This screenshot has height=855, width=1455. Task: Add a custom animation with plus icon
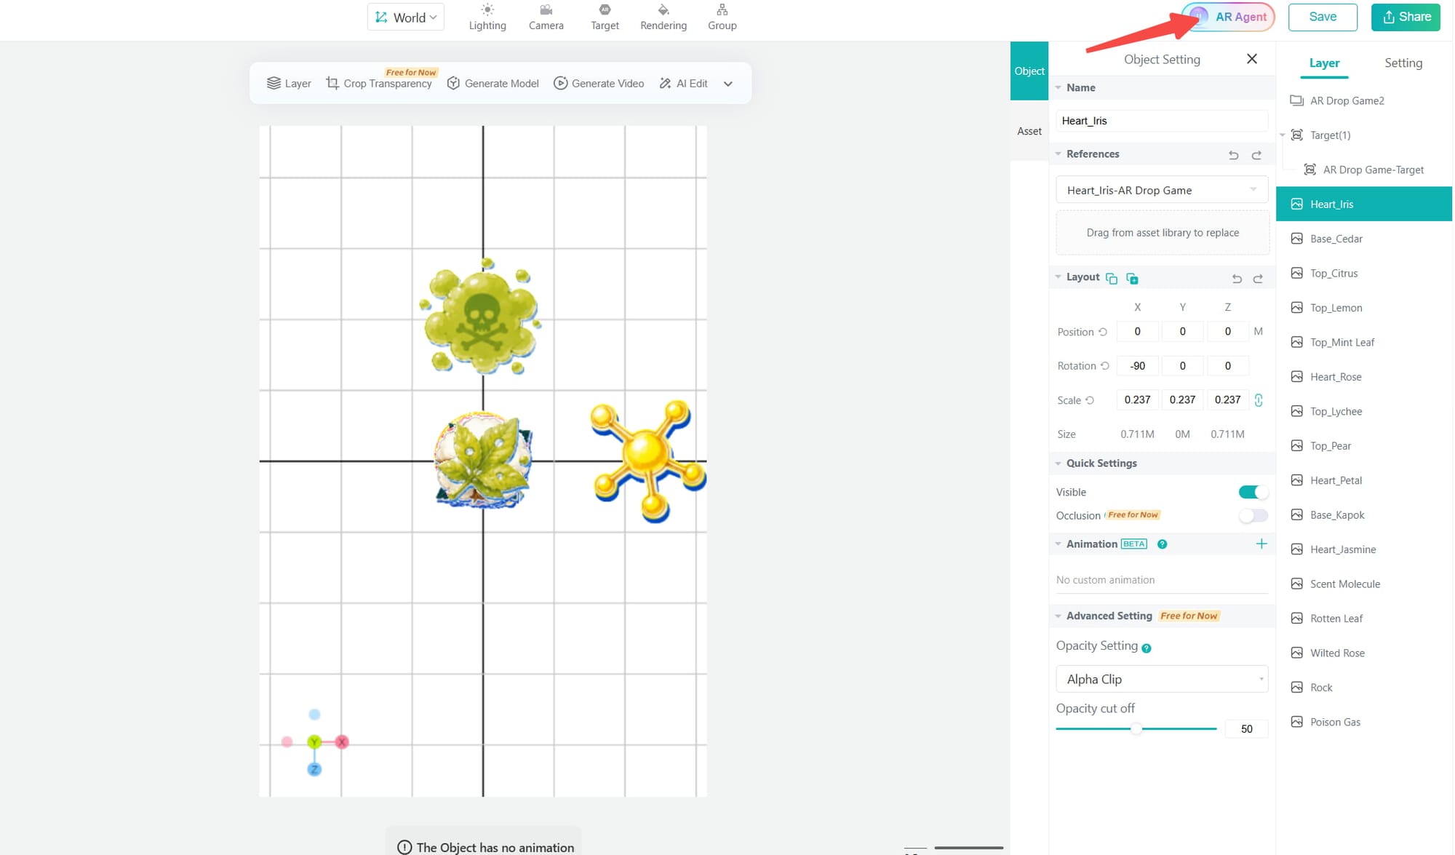pos(1261,544)
